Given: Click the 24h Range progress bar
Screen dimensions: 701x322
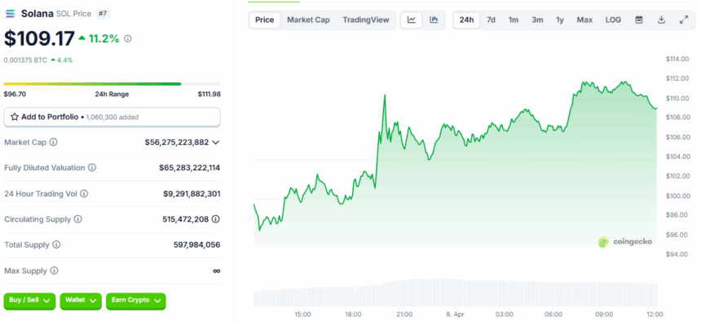Looking at the screenshot, I should pyautogui.click(x=112, y=84).
